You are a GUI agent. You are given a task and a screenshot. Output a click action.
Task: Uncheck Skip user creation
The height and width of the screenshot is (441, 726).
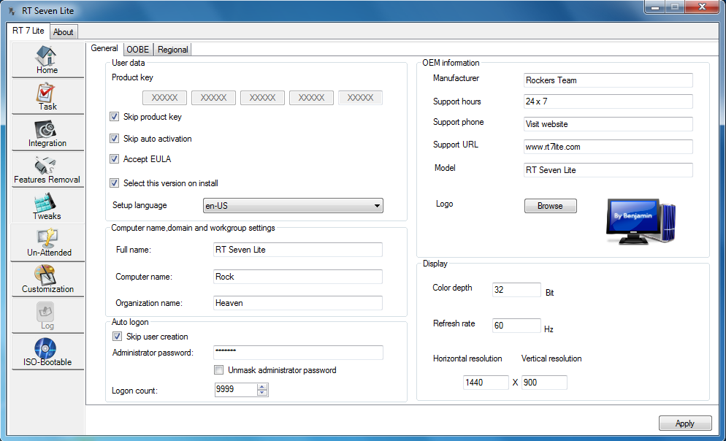click(x=117, y=337)
